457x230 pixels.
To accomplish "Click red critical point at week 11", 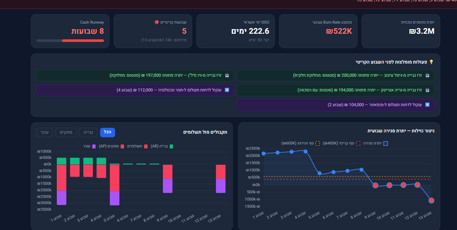I will (x=404, y=185).
